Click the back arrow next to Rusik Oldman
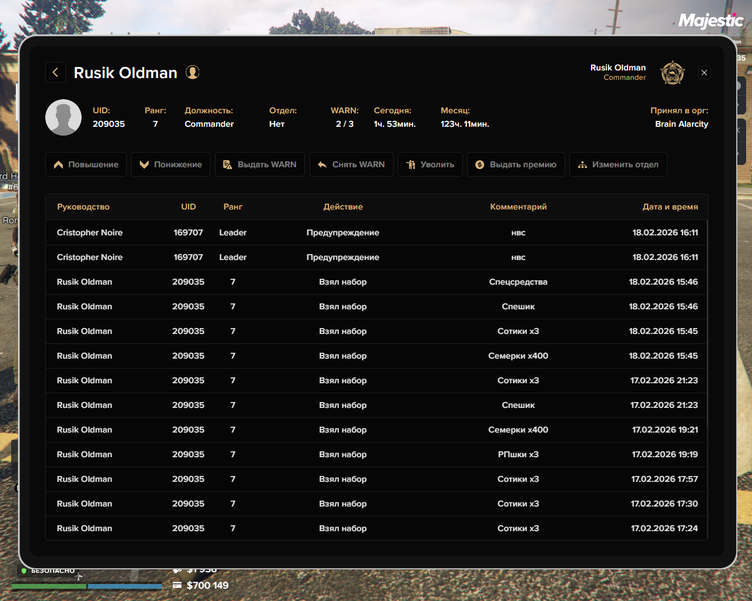The height and width of the screenshot is (601, 752). [x=55, y=73]
